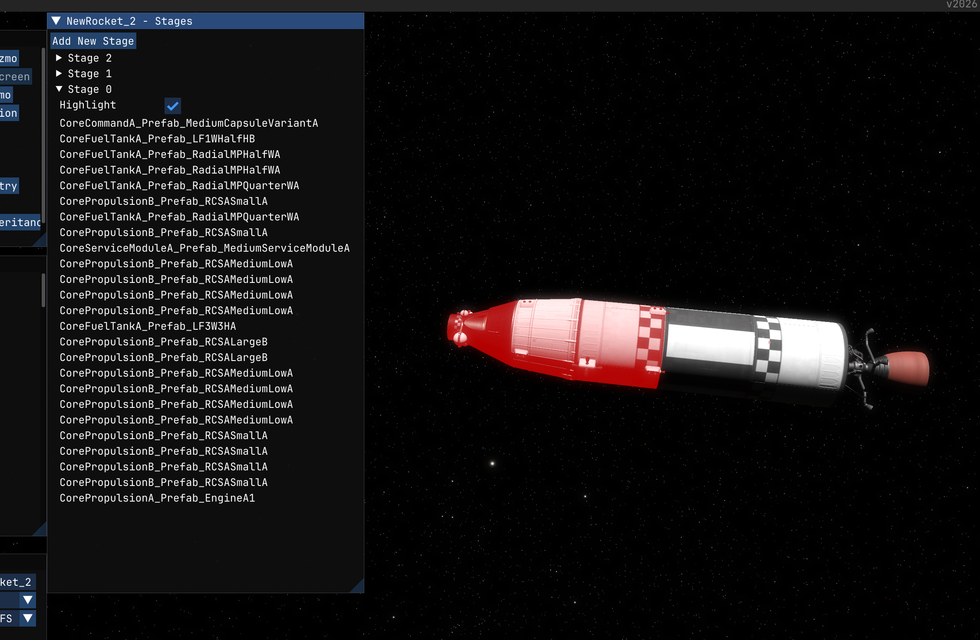Collapse the NewRocket_2 Stages window triangle
Viewport: 980px width, 640px height.
point(56,21)
